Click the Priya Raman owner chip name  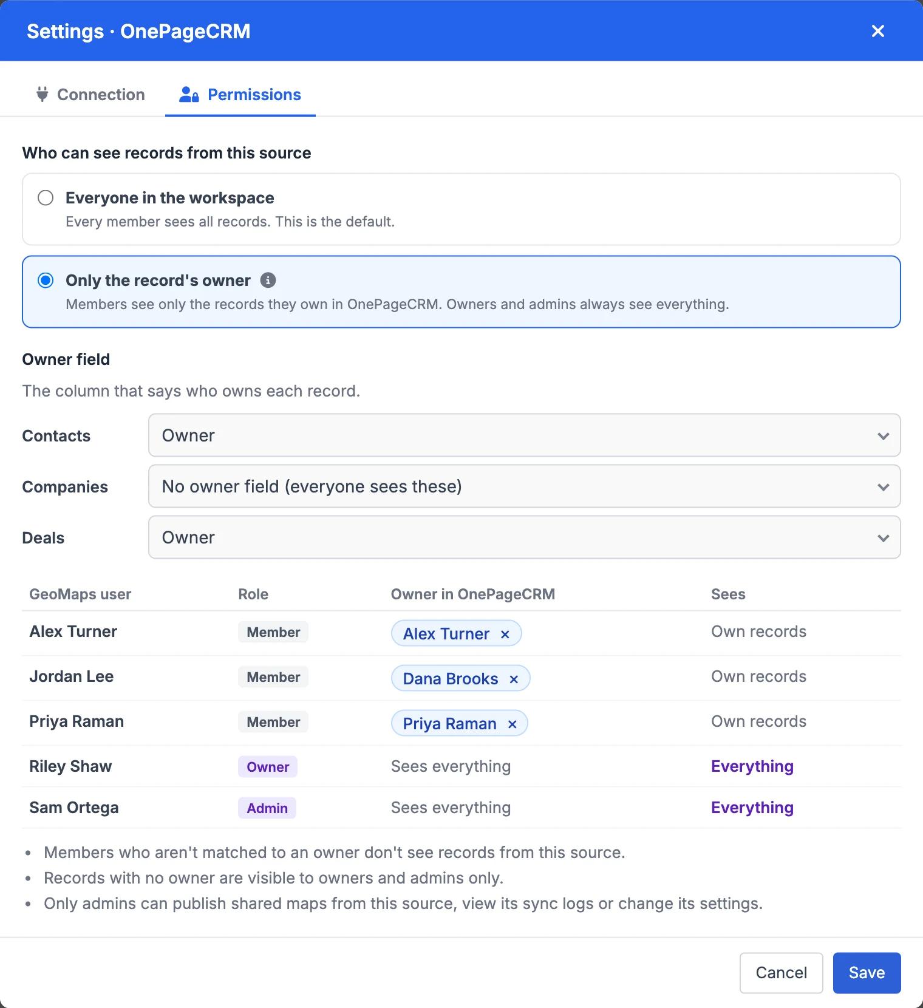click(450, 724)
